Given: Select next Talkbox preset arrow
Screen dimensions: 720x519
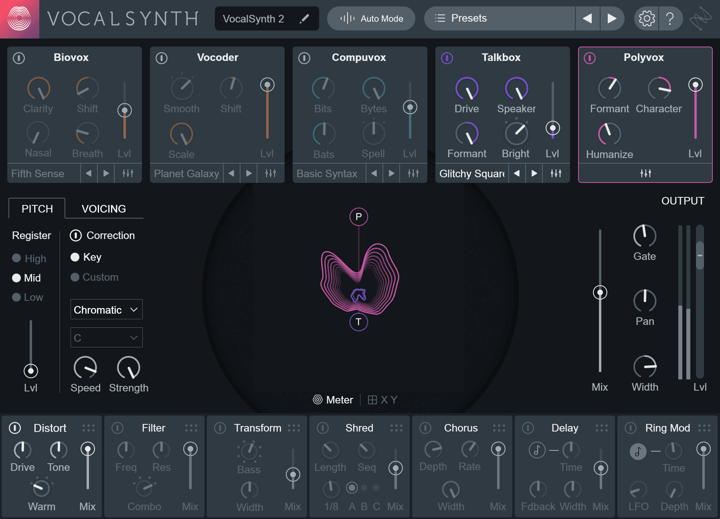Looking at the screenshot, I should tap(534, 173).
